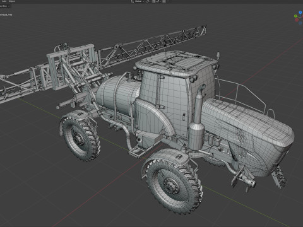Toggle snapping magnet in header
The width and height of the screenshot is (303, 227).
tap(153, 1)
